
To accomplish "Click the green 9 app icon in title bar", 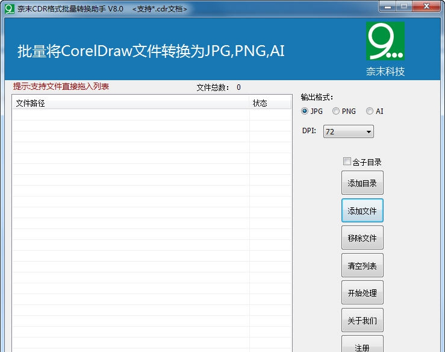I will (x=10, y=9).
